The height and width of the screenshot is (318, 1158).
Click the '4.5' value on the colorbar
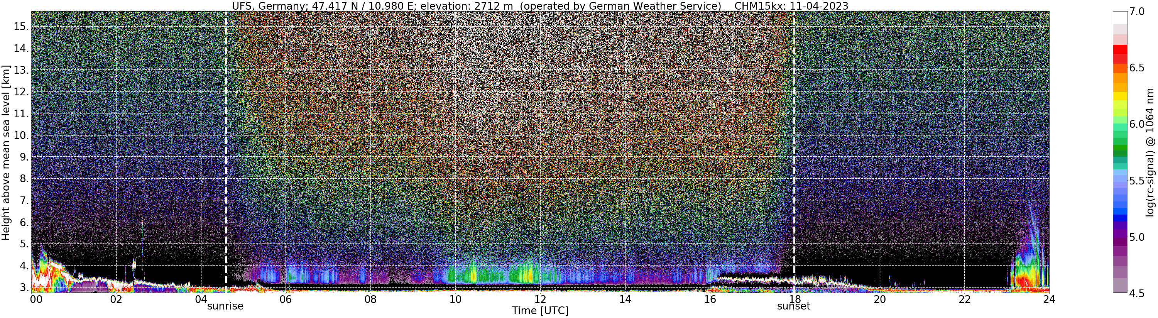click(x=1136, y=293)
